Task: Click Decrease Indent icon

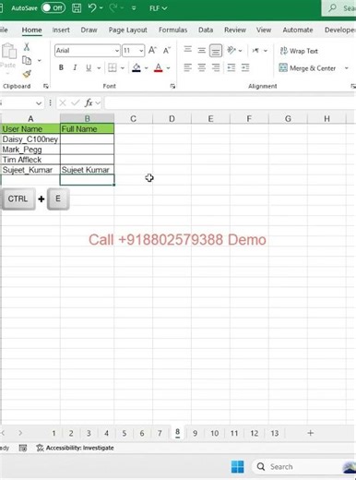Action: pos(231,67)
